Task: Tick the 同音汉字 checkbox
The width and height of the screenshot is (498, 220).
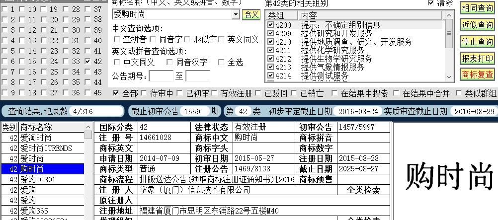Action: [x=169, y=62]
